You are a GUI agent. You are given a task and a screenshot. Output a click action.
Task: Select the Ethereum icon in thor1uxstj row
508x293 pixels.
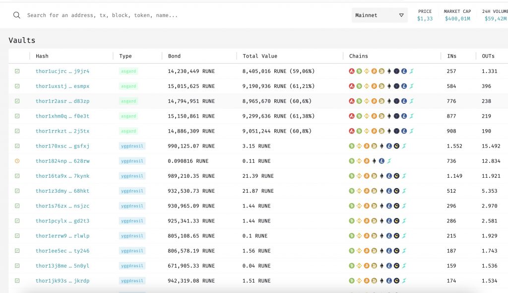pos(389,86)
